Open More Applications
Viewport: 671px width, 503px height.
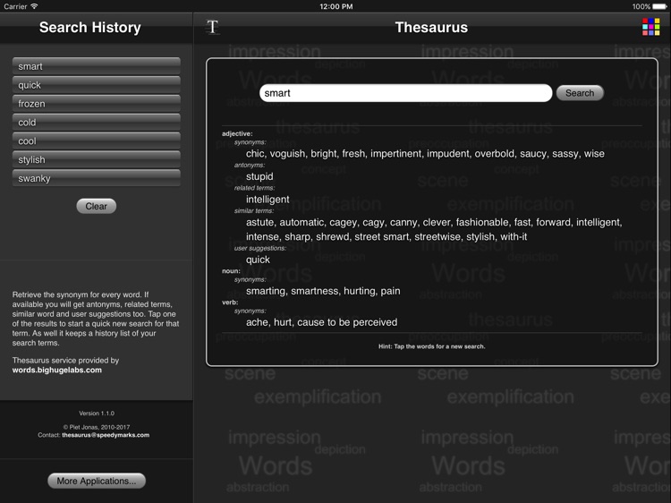(x=97, y=481)
